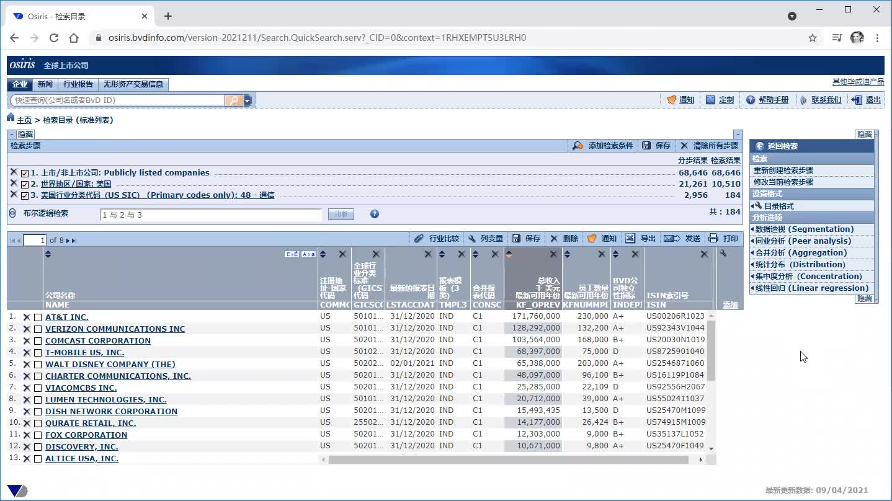Remove DISH NETWORK CORPORATION row with X
The image size is (892, 501).
click(x=27, y=412)
